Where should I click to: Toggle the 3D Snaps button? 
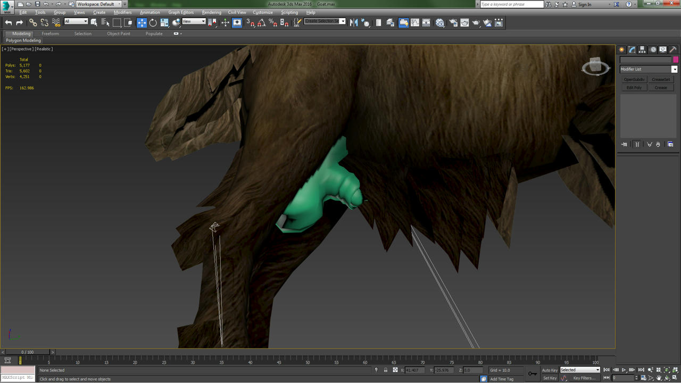250,22
